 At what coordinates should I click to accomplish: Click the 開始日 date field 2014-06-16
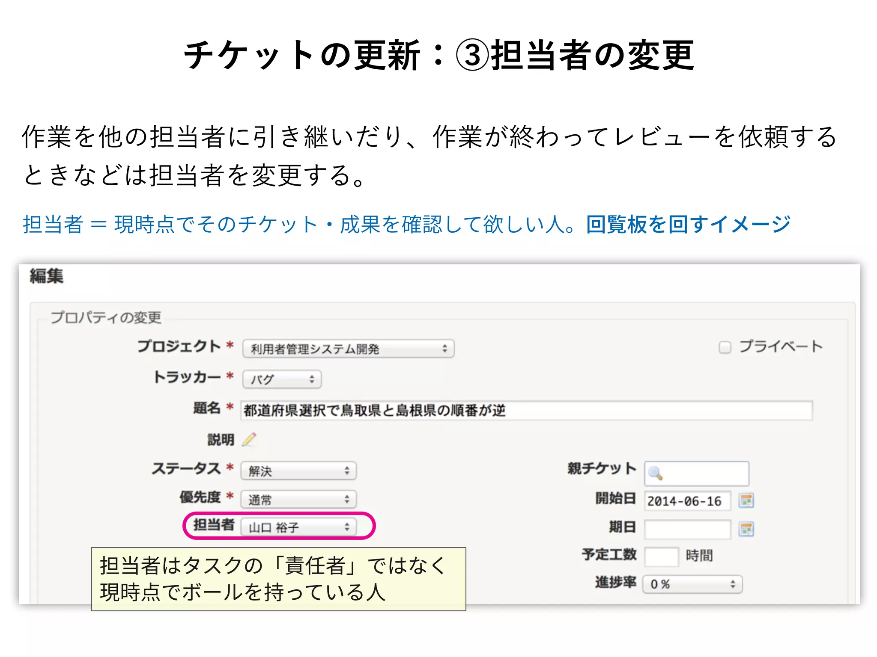coord(687,501)
